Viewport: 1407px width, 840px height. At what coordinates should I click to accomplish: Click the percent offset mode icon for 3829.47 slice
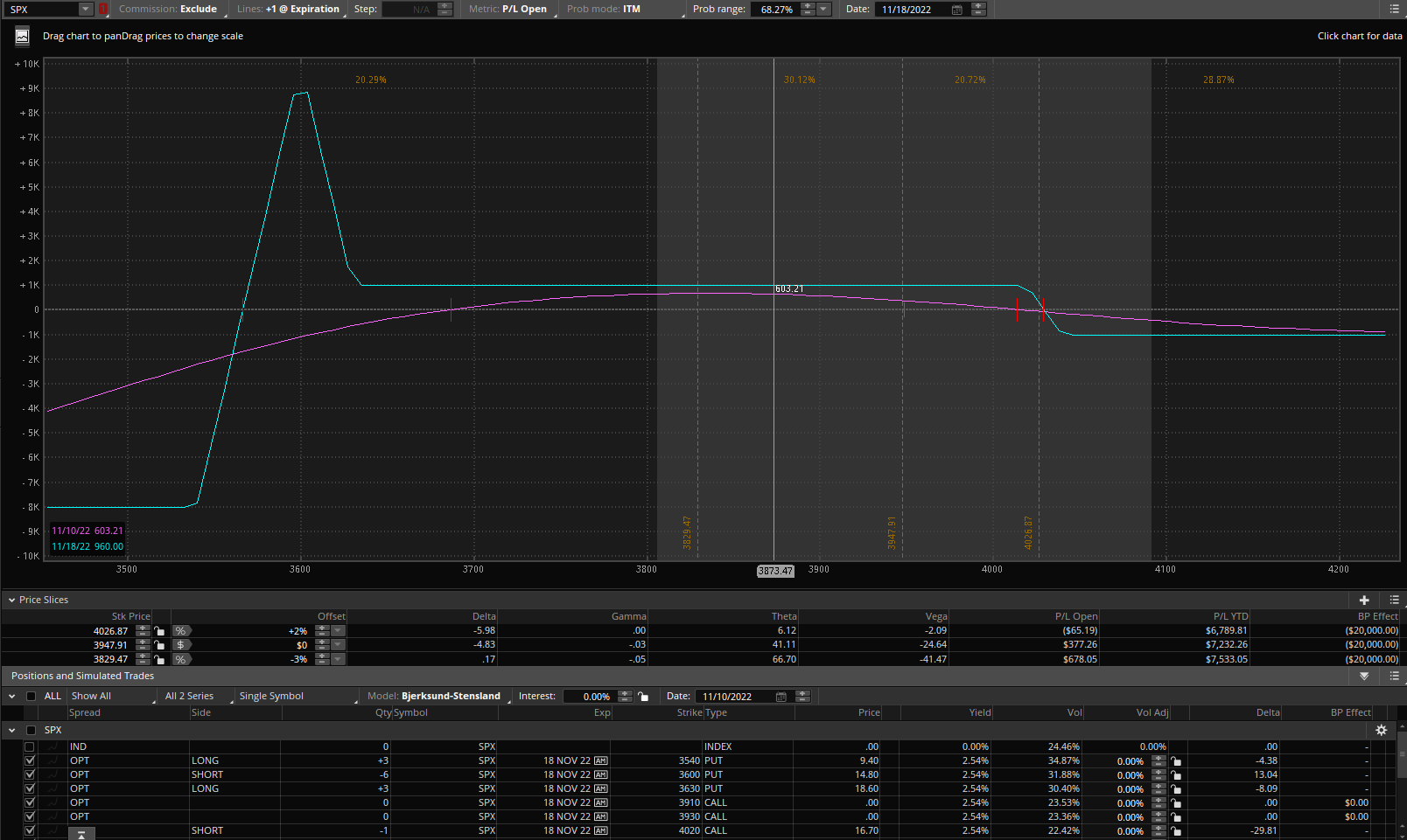click(181, 659)
